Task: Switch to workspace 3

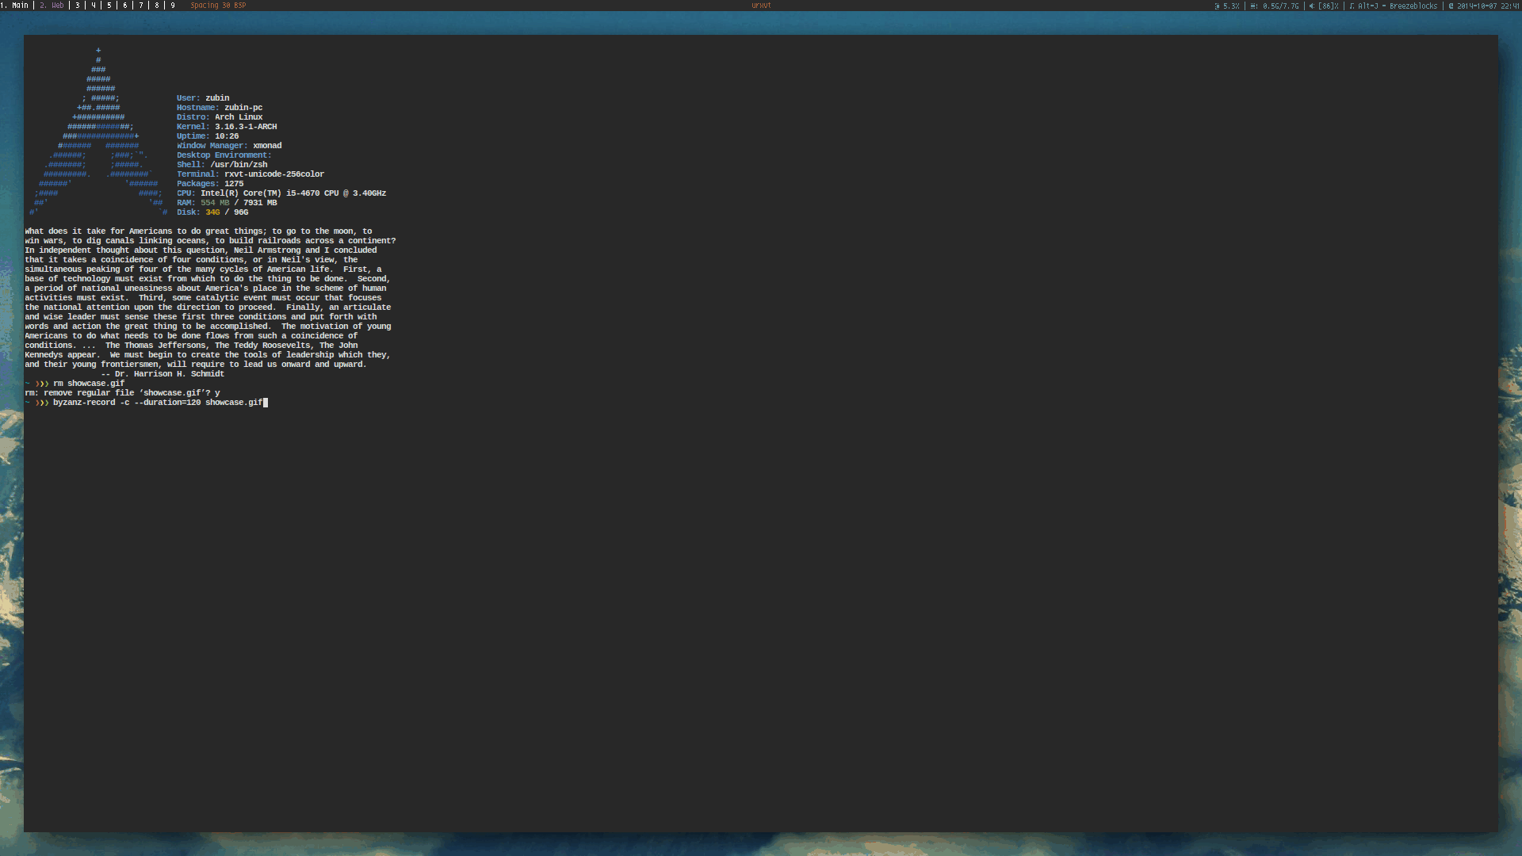Action: 78,6
